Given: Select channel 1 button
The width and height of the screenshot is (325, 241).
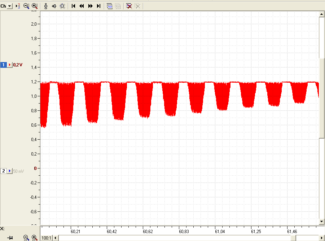Looking at the screenshot, I should point(3,65).
